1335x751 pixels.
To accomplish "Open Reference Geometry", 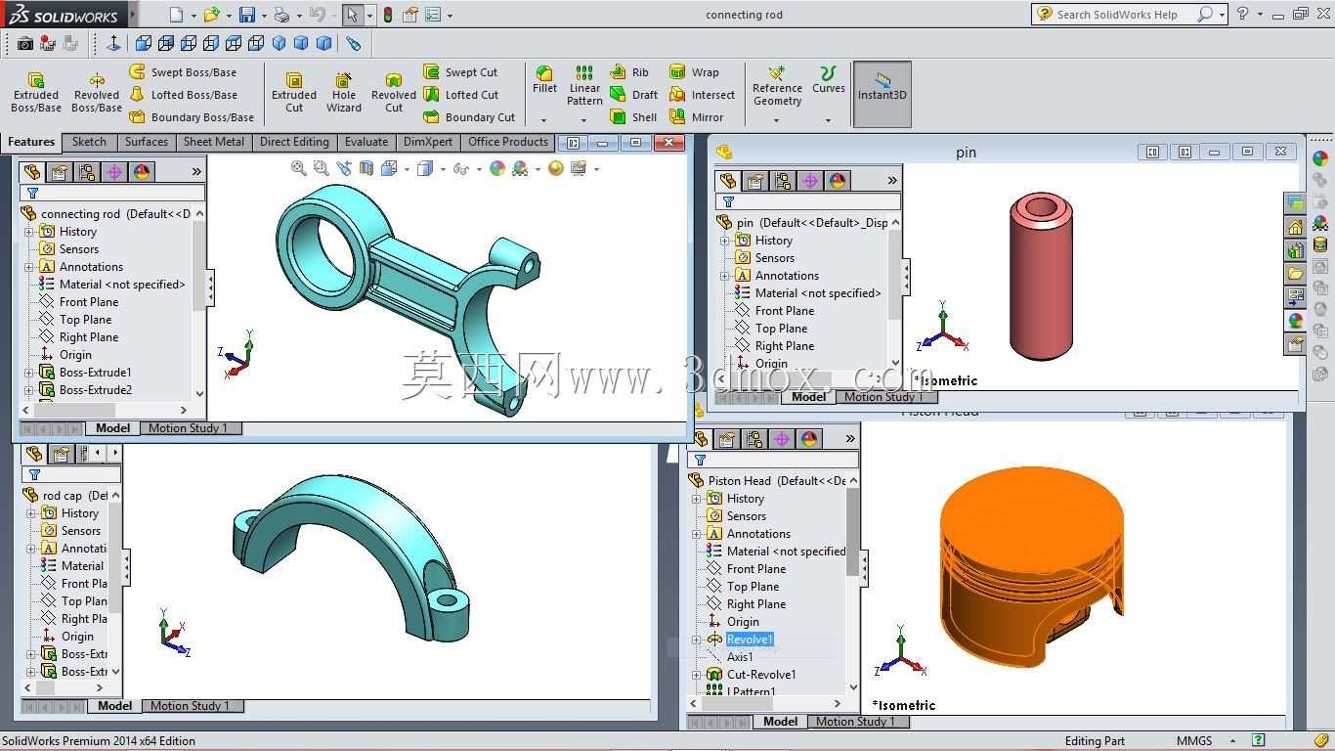I will (777, 86).
